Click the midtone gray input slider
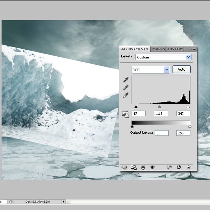Viewport: 210px width, 210px height. 160,107
